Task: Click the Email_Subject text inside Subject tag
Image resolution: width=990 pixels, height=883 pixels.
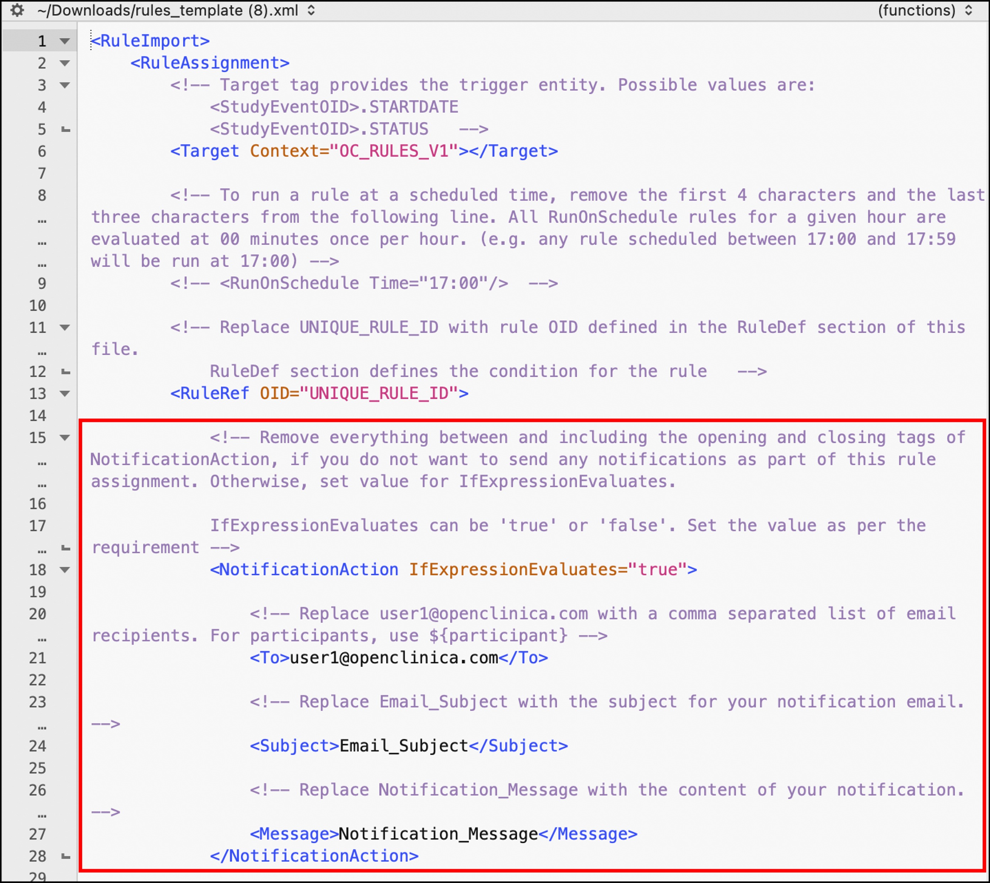Action: pyautogui.click(x=404, y=746)
